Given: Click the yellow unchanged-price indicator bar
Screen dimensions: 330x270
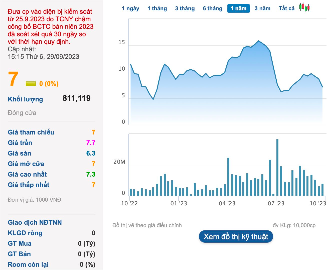Looking at the screenshot, I should click(31, 84).
